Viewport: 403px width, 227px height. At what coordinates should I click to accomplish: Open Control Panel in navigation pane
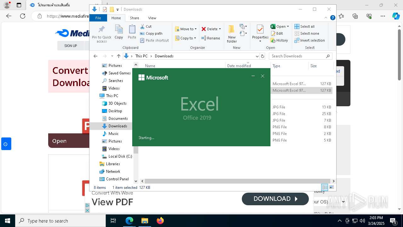point(117,179)
